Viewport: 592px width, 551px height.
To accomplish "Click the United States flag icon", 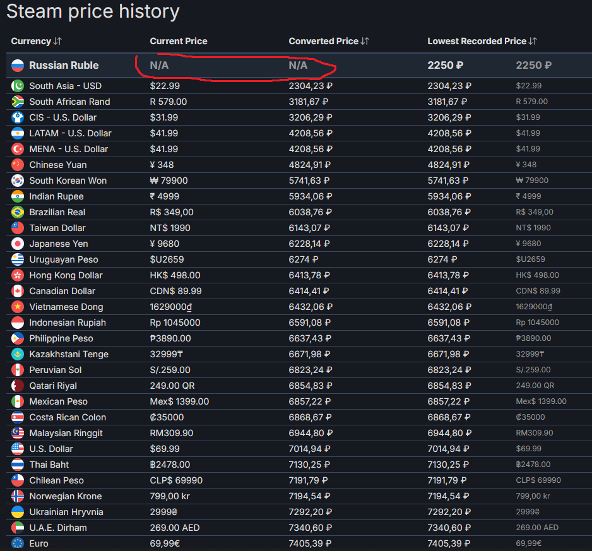I will click(18, 449).
